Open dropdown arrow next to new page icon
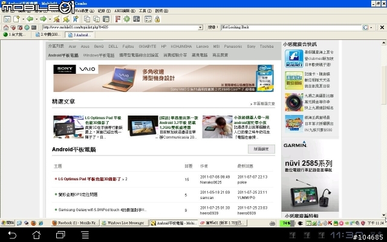The width and height of the screenshot is (387, 242). [x=23, y=19]
